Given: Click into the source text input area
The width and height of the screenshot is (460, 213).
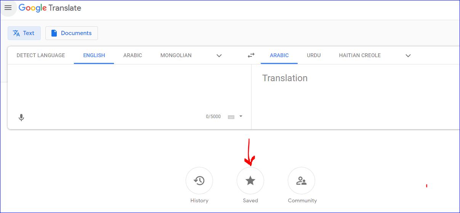Looking at the screenshot, I should coord(129,88).
